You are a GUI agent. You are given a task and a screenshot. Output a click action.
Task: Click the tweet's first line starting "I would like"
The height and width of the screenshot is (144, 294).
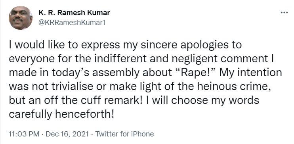(x=125, y=46)
